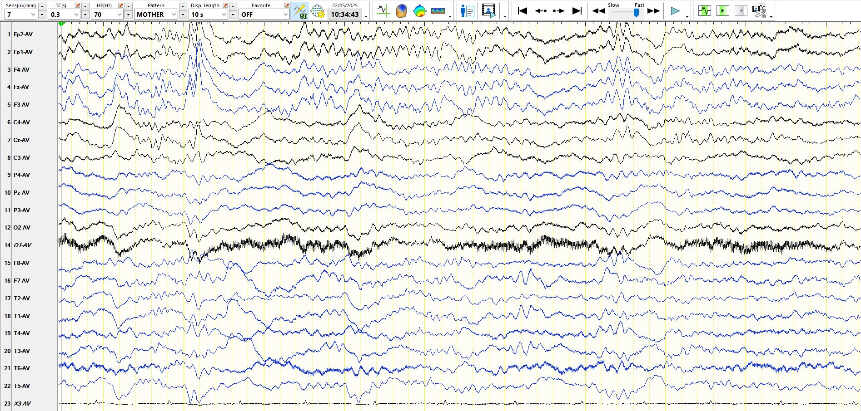The height and width of the screenshot is (411, 861).
Task: Expand overflow arrow after the video icon
Action: [505, 17]
